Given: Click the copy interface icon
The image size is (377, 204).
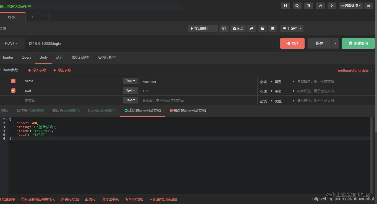Looking at the screenshot, I should point(224,29).
